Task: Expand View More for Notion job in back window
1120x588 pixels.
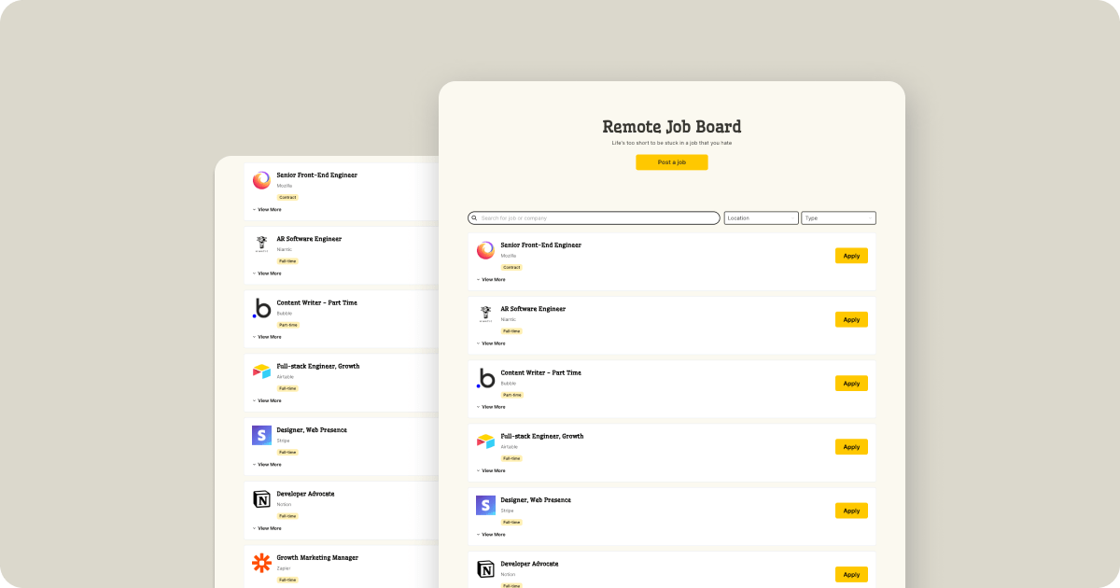Action: tap(267, 528)
